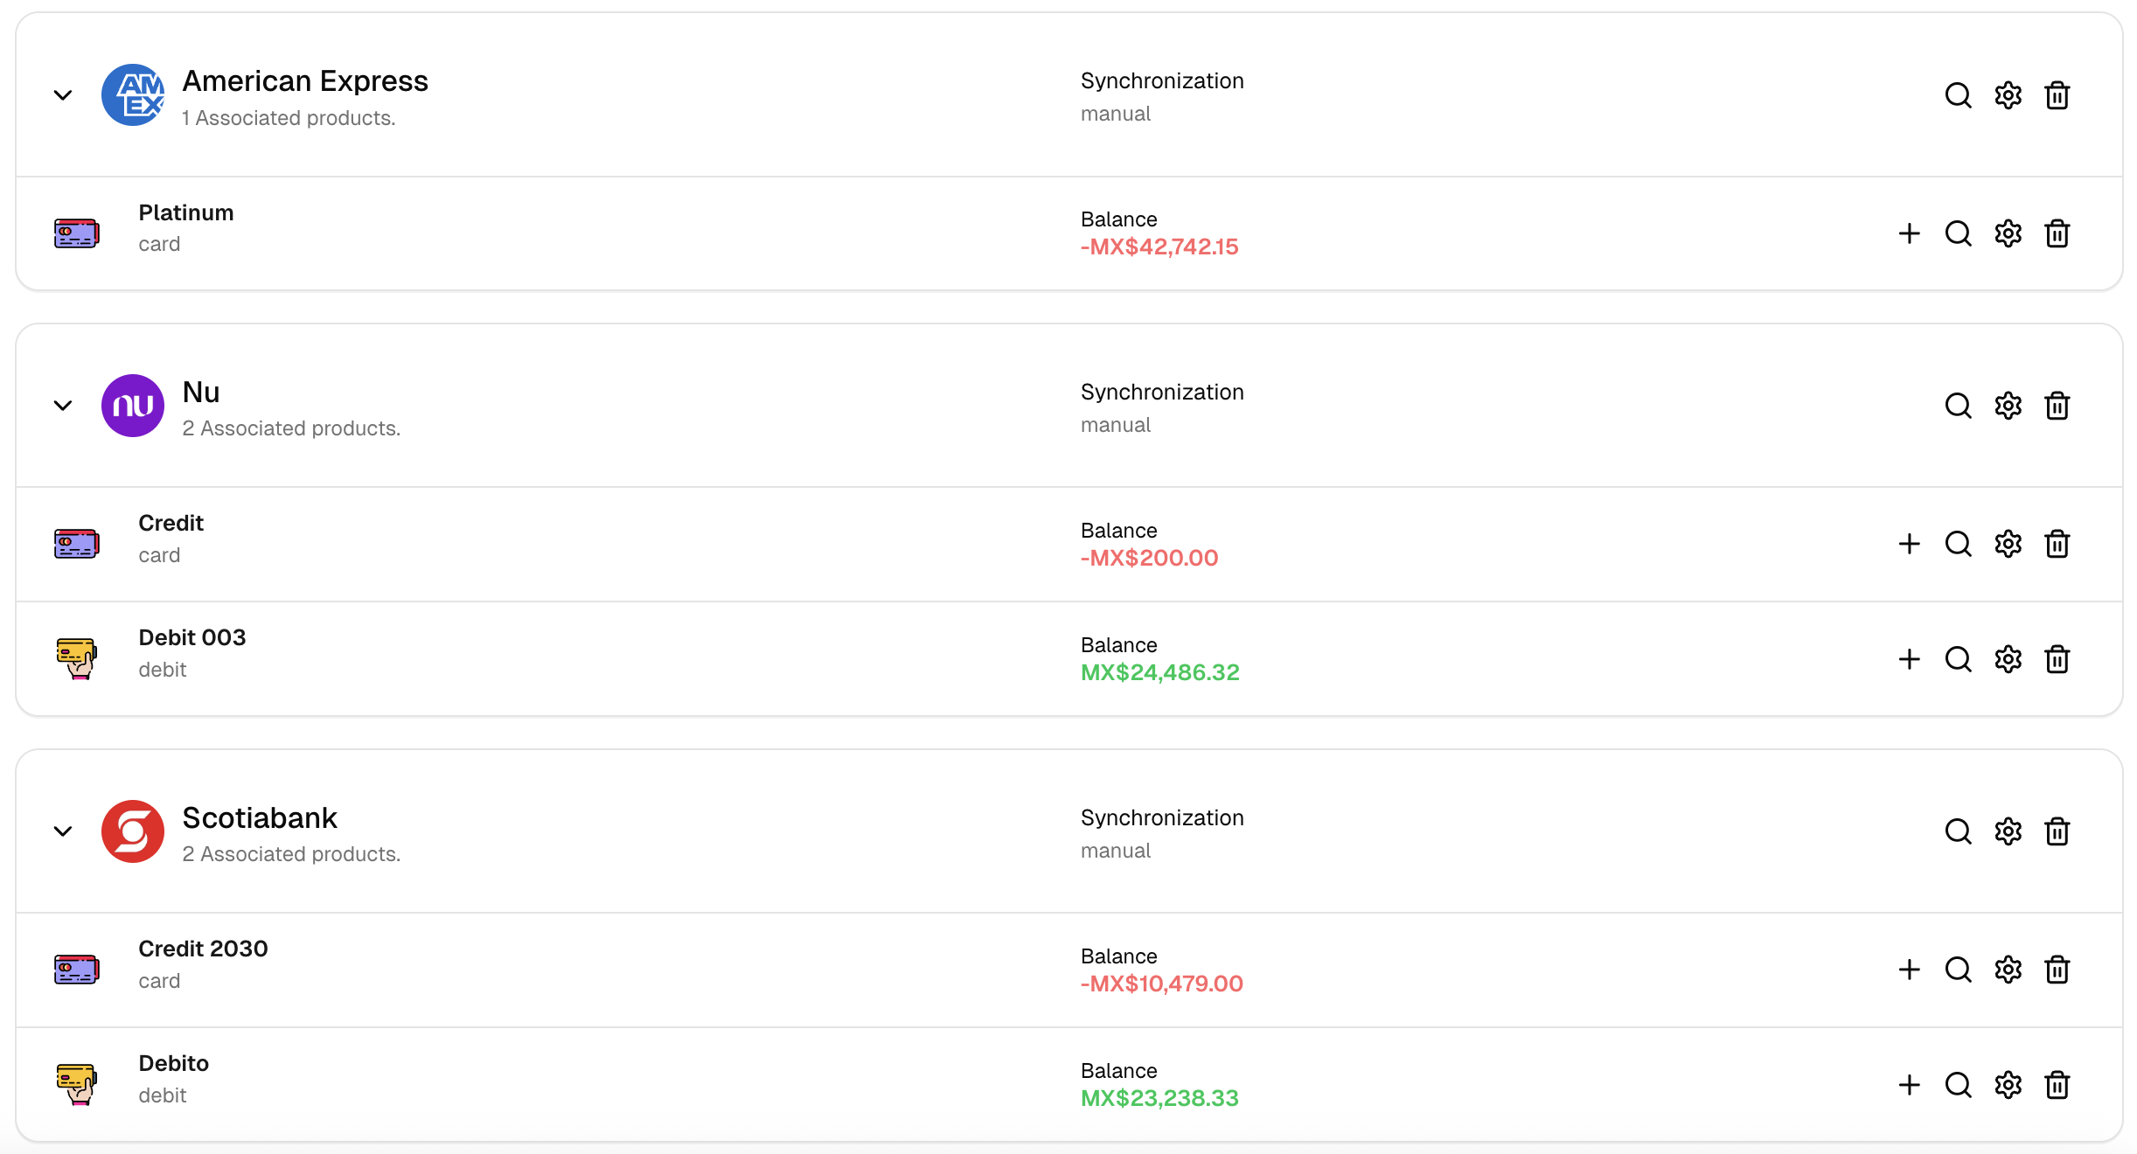The height and width of the screenshot is (1154, 2137).
Task: Open settings gear for American Express
Action: 2008,95
